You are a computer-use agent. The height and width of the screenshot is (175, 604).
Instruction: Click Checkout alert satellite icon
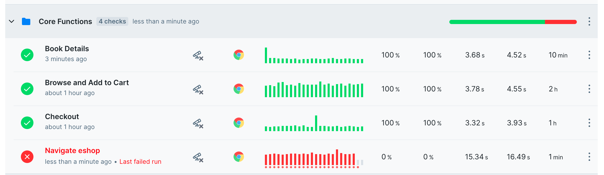coord(198,124)
